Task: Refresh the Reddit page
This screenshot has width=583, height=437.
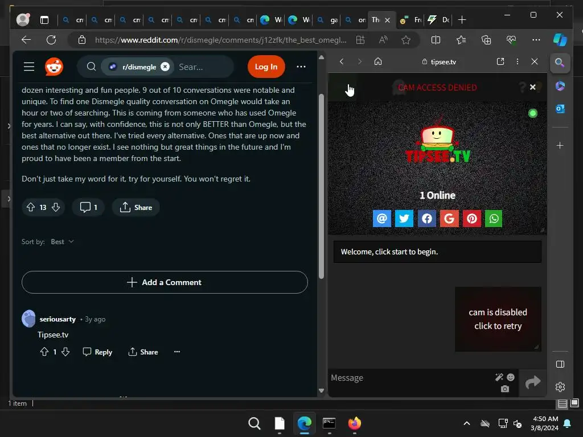Action: coord(51,40)
